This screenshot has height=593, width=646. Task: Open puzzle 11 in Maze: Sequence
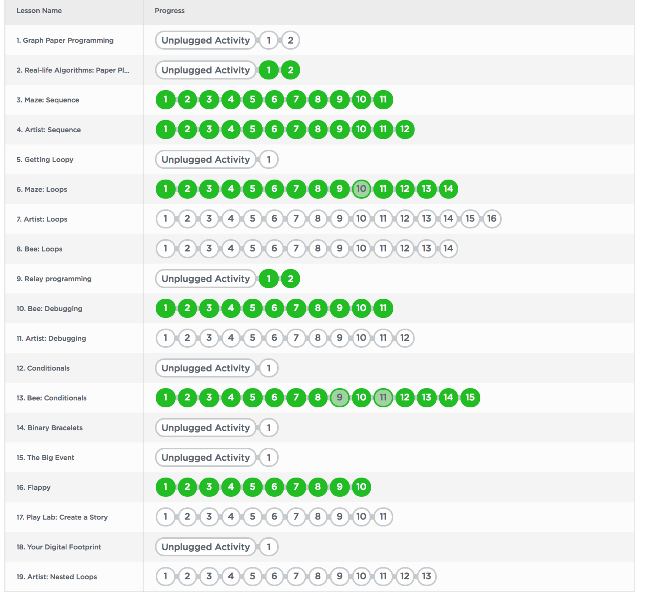[x=383, y=99]
